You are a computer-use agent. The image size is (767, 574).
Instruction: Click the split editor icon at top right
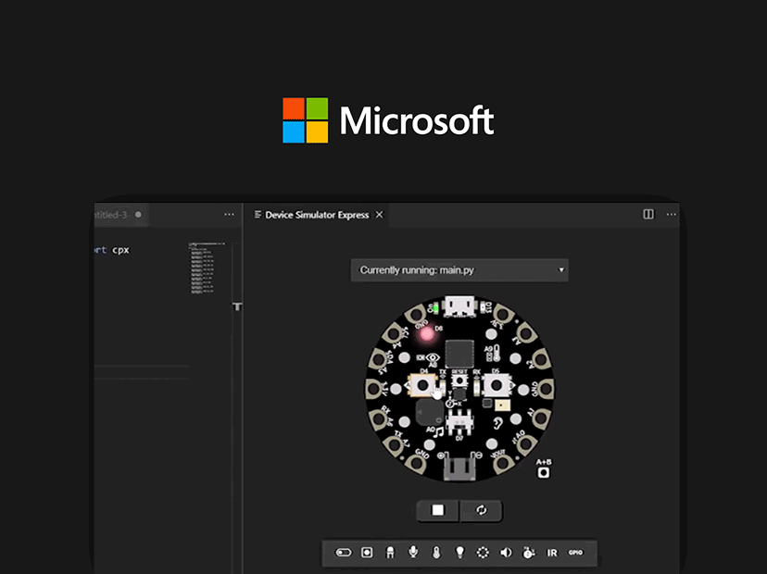point(648,214)
